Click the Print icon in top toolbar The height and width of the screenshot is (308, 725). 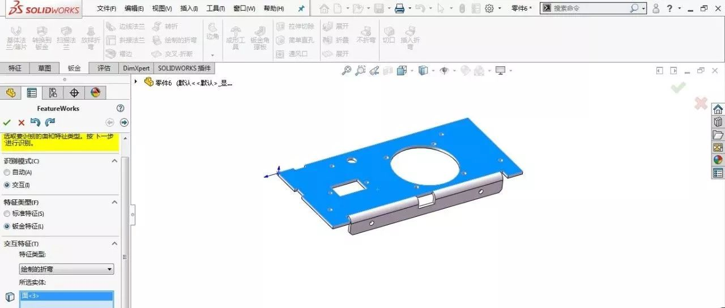(400, 8)
